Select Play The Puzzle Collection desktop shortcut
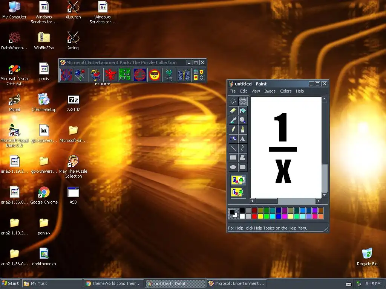Screen dimensions: 386x289 click(73, 167)
